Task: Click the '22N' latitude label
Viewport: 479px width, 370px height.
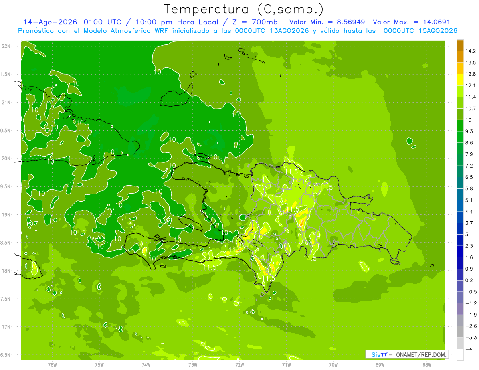Action: [6, 46]
